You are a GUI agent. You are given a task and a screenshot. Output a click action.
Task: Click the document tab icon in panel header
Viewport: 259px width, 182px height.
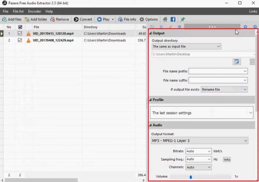click(161, 27)
